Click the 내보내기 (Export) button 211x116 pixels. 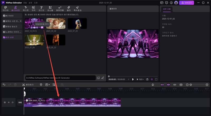click(x=186, y=3)
